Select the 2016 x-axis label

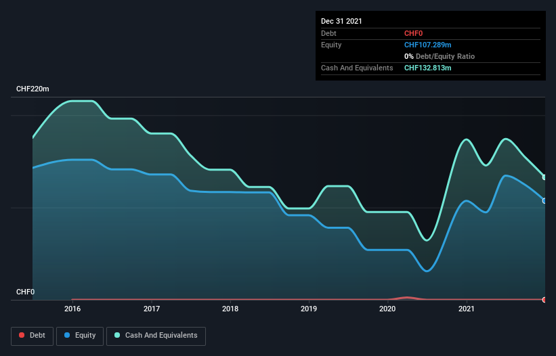coord(72,309)
